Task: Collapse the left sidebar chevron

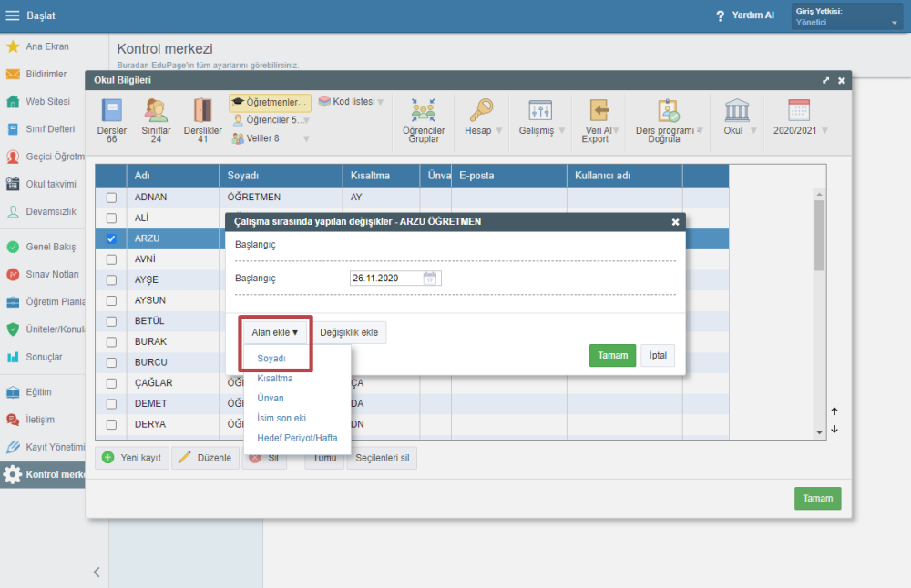Action: coord(97,573)
